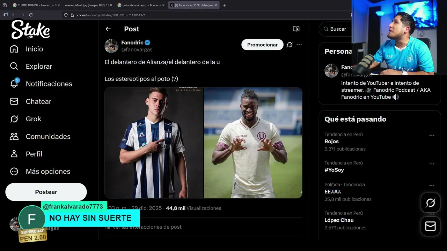Open the Universitario player photo

(253, 143)
